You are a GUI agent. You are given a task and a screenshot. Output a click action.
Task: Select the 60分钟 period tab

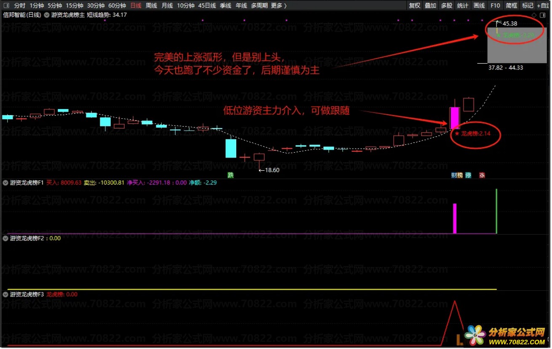(x=117, y=5)
